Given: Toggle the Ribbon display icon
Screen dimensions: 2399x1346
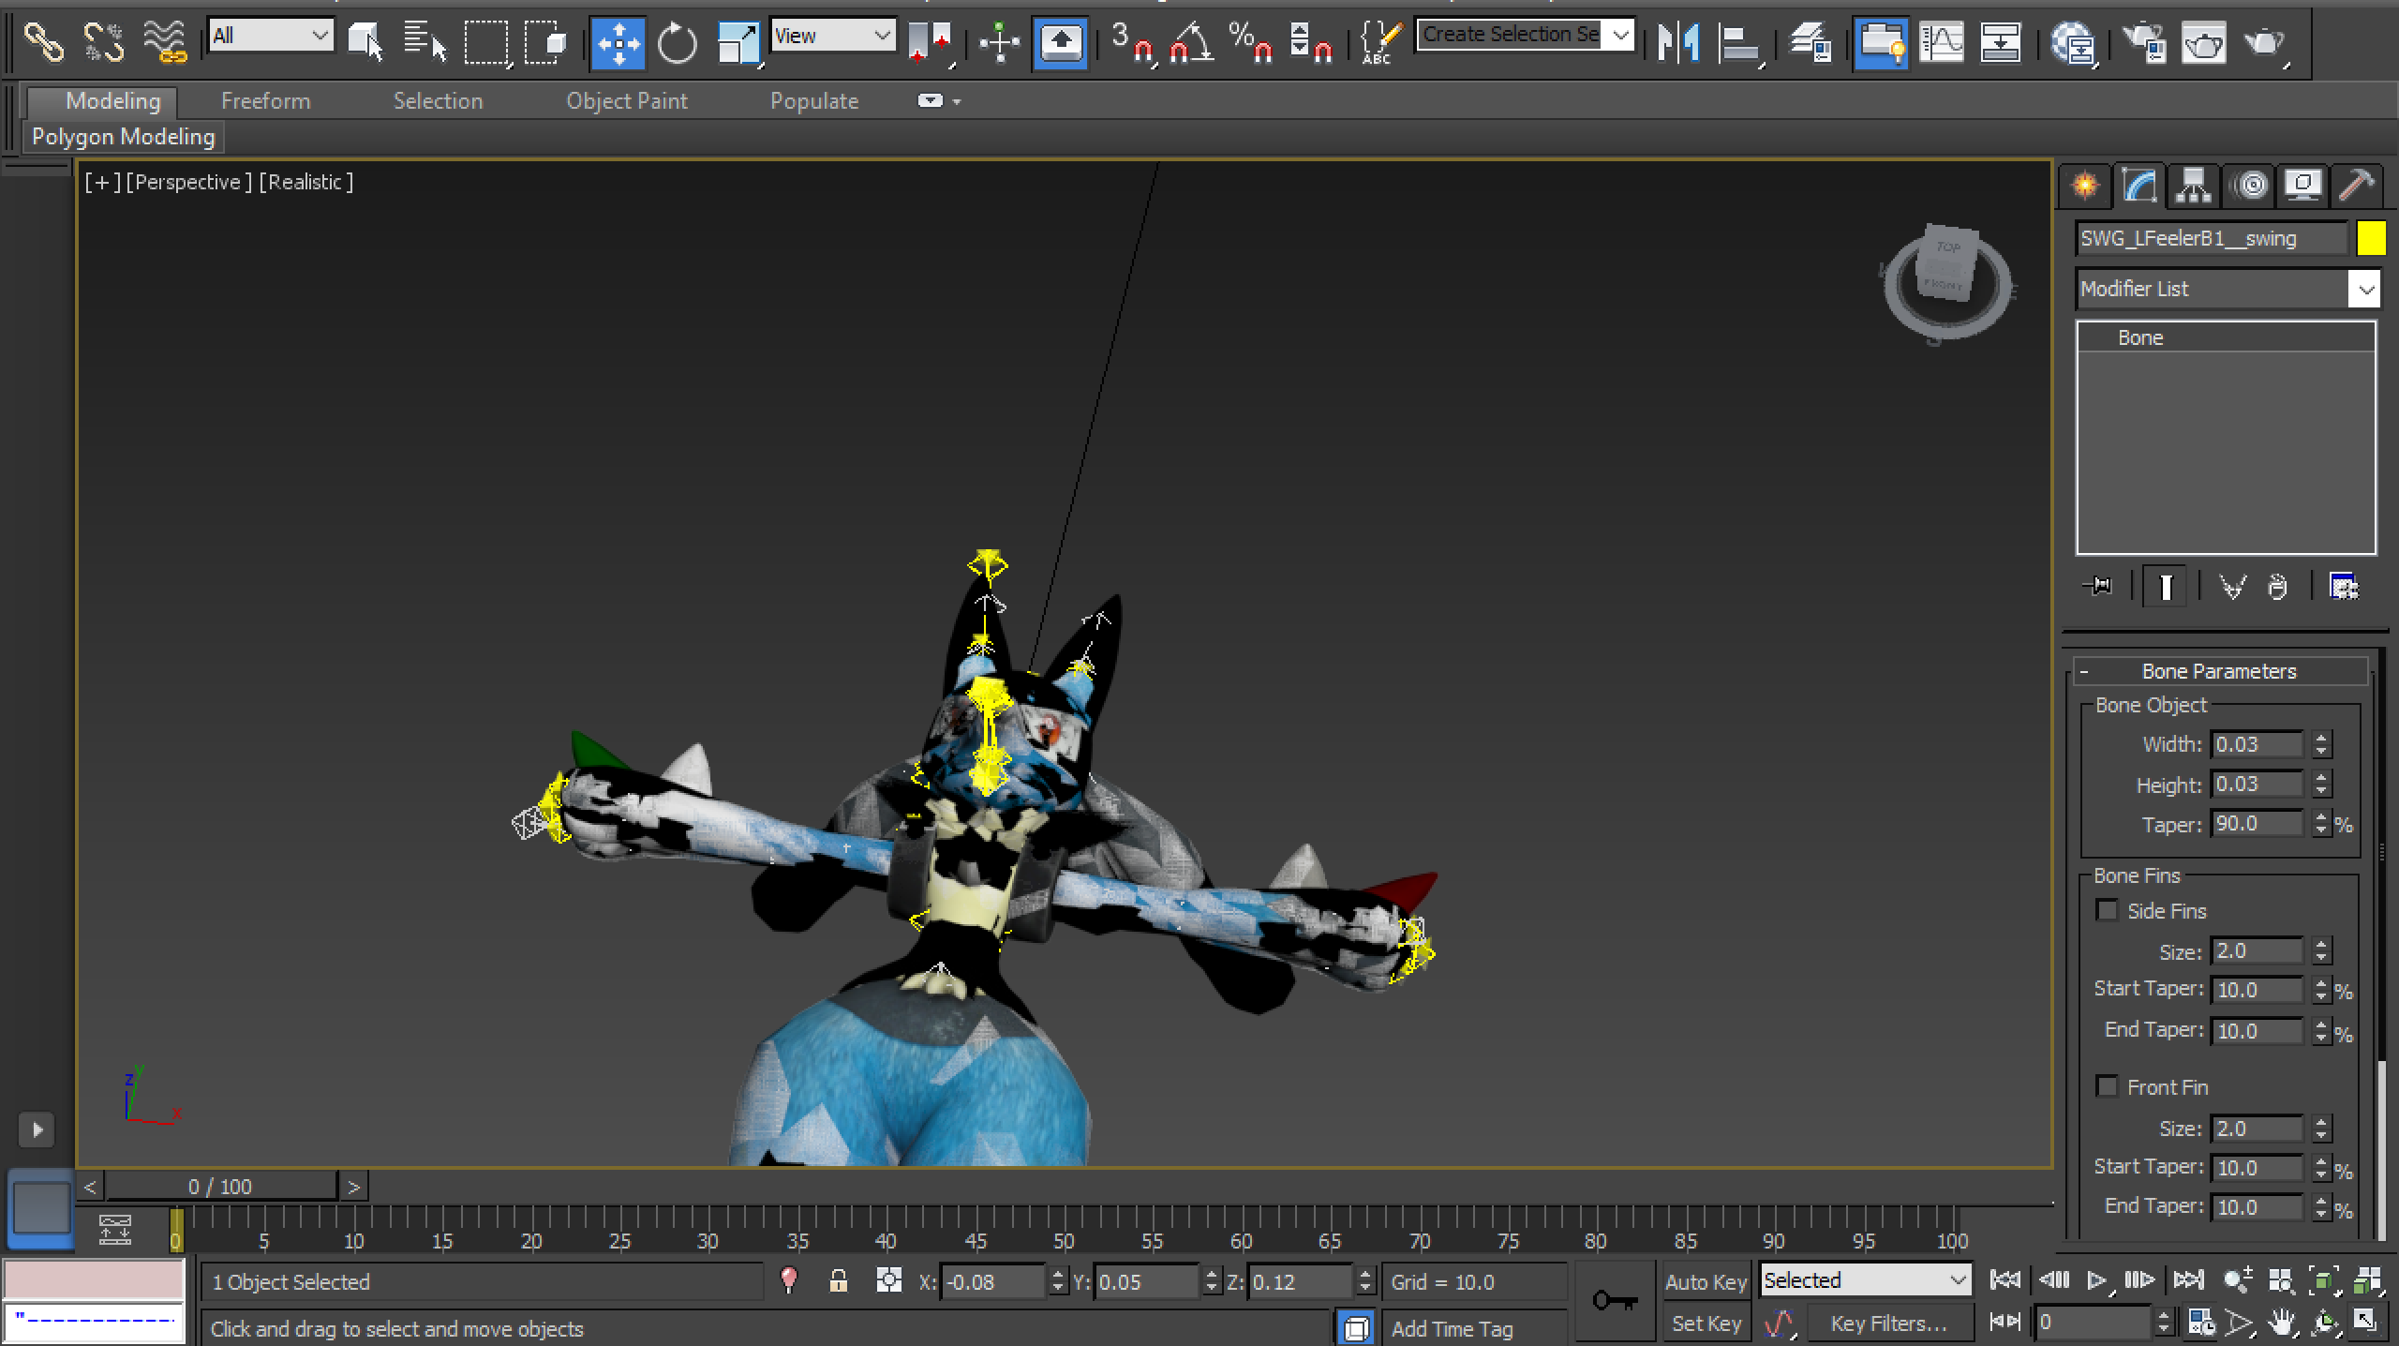Looking at the screenshot, I should click(1882, 42).
